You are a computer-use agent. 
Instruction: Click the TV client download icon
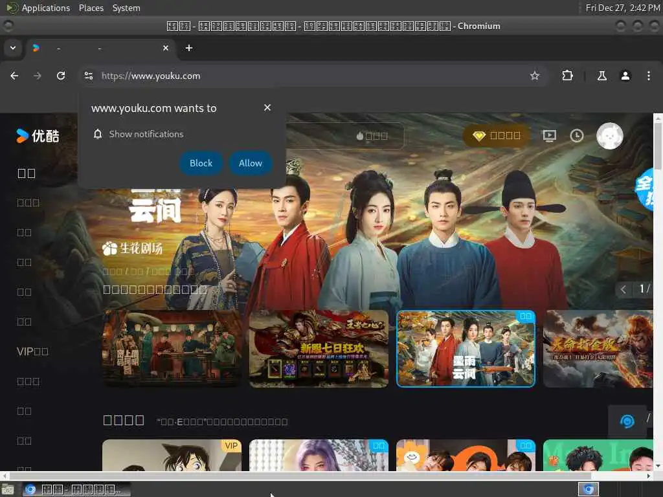pyautogui.click(x=549, y=136)
